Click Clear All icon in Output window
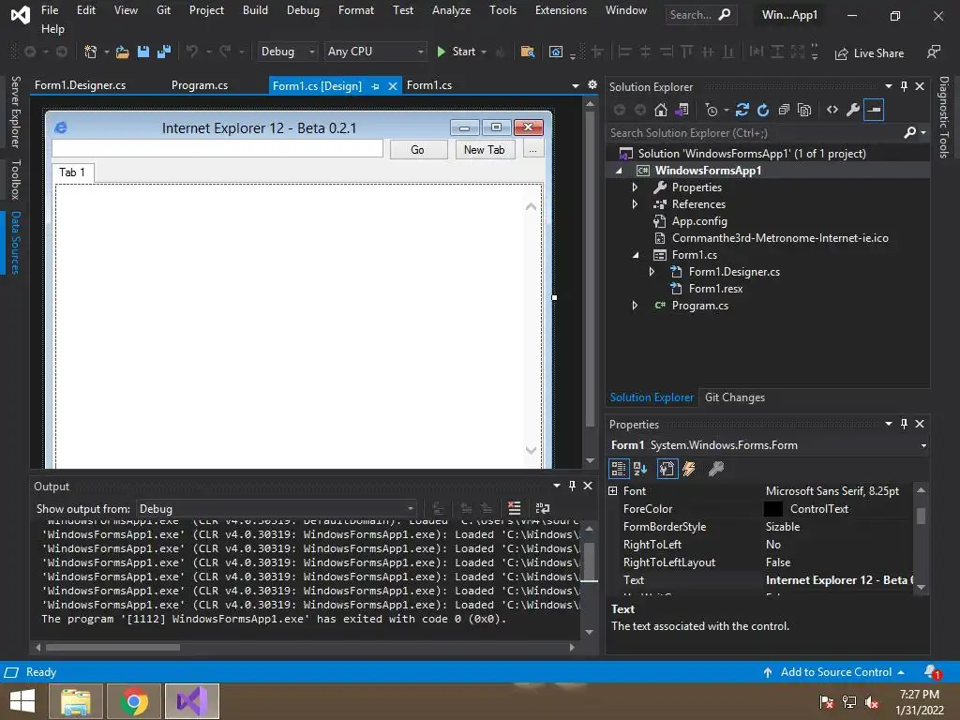Screen dimensions: 960x720 pos(515,508)
